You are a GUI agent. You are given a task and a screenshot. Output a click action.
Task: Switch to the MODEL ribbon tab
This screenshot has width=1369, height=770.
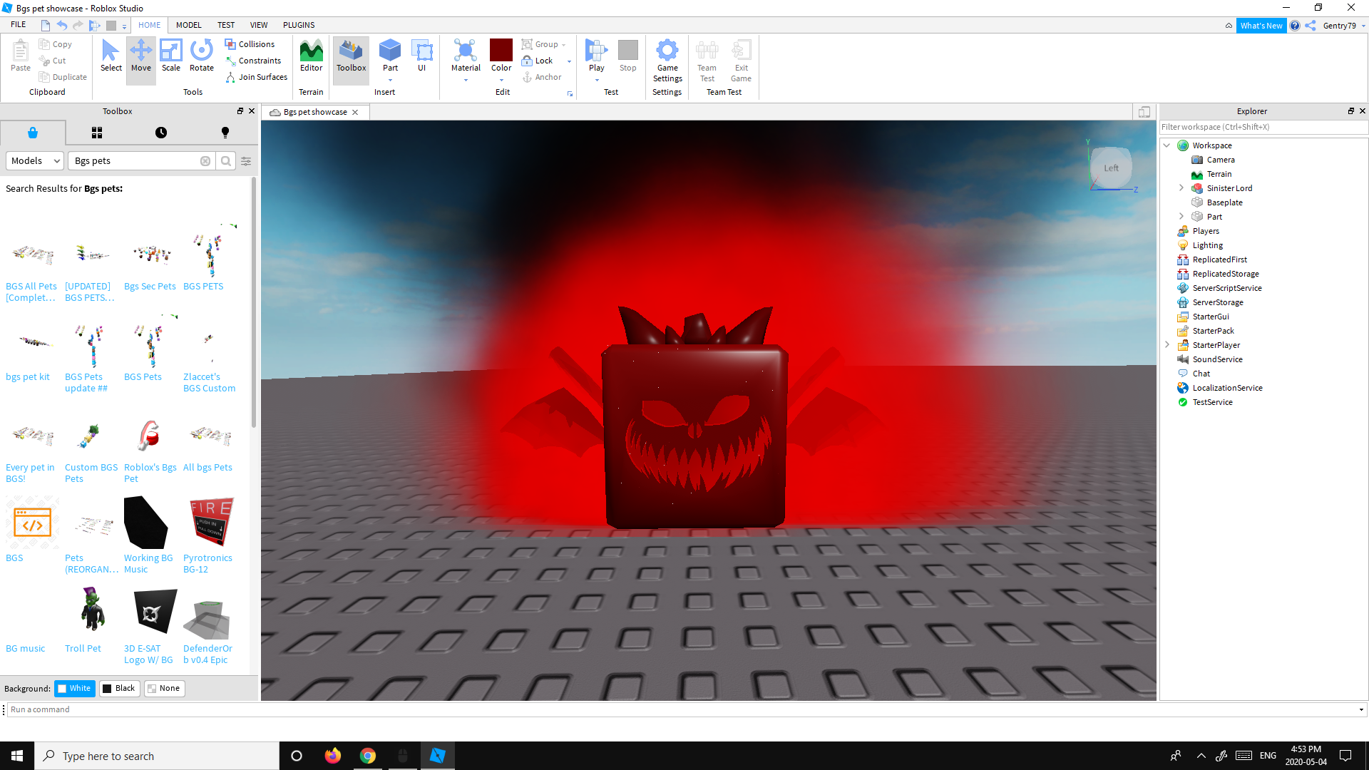point(188,25)
